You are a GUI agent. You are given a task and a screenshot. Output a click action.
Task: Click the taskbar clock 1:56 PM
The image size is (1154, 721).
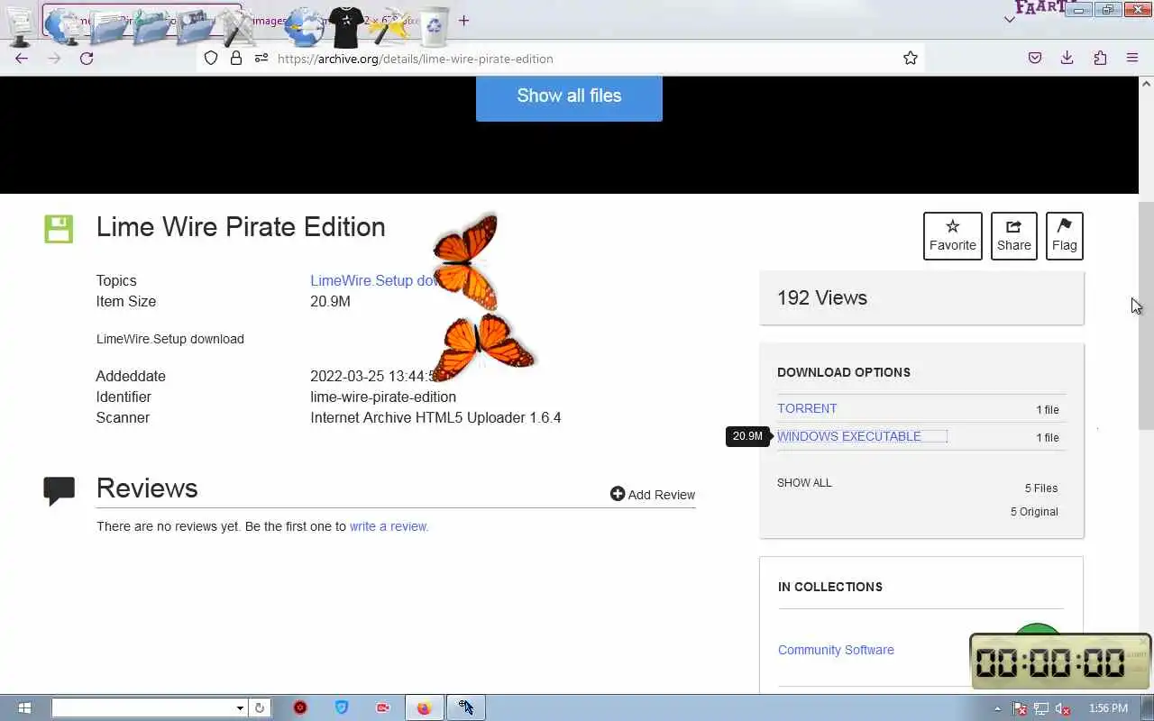click(x=1108, y=708)
